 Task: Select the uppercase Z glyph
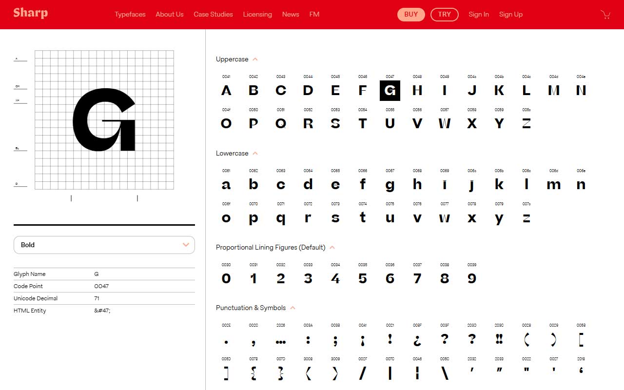(526, 123)
